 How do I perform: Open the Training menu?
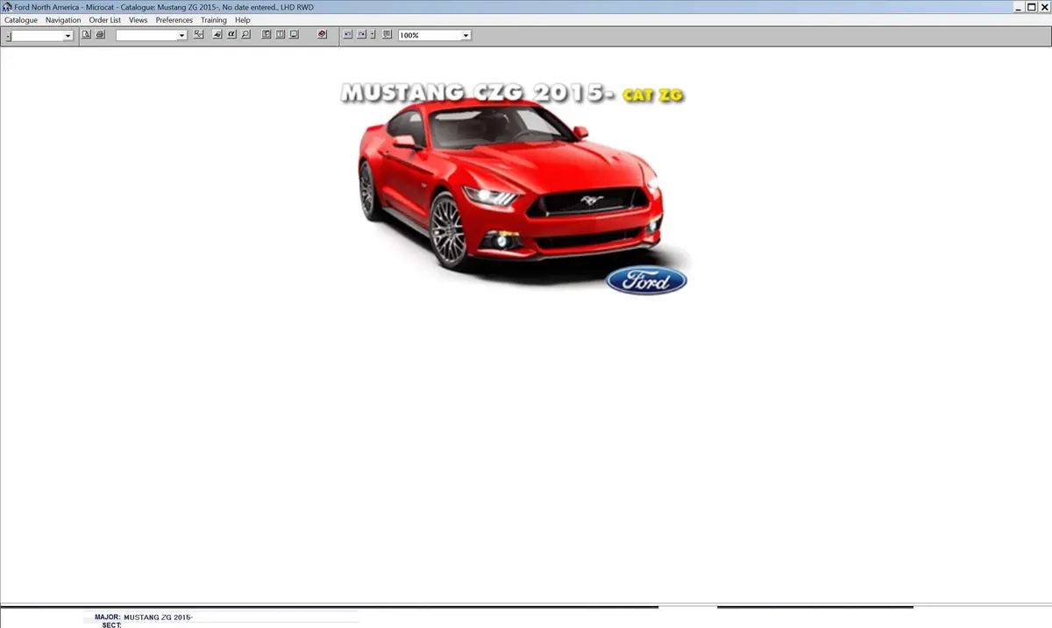pyautogui.click(x=214, y=20)
